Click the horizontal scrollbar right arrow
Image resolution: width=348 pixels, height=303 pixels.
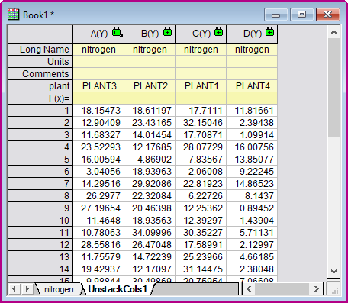click(316, 289)
